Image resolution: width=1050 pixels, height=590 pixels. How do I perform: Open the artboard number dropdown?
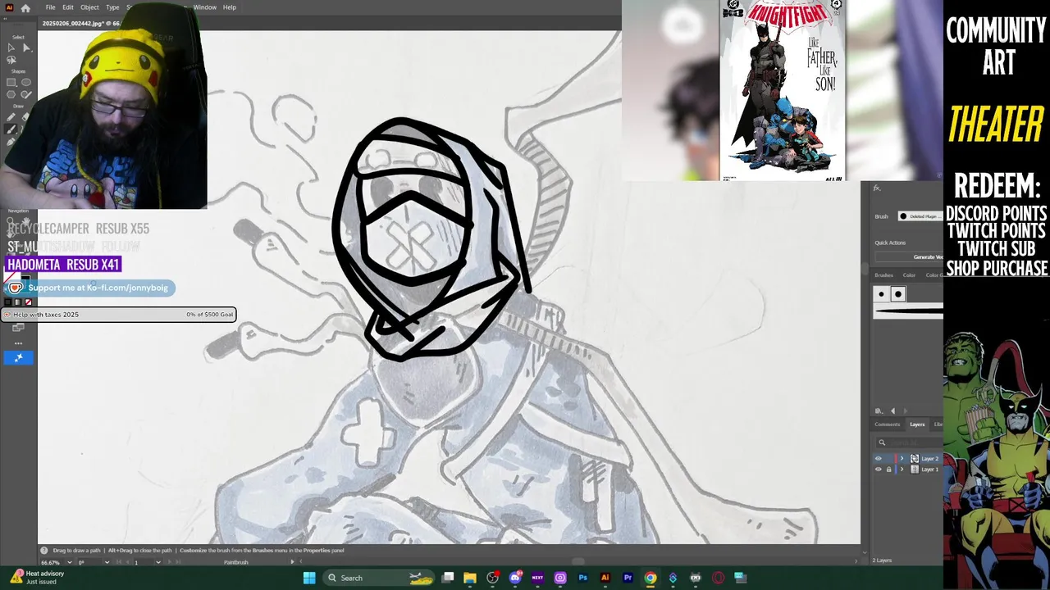tap(159, 562)
